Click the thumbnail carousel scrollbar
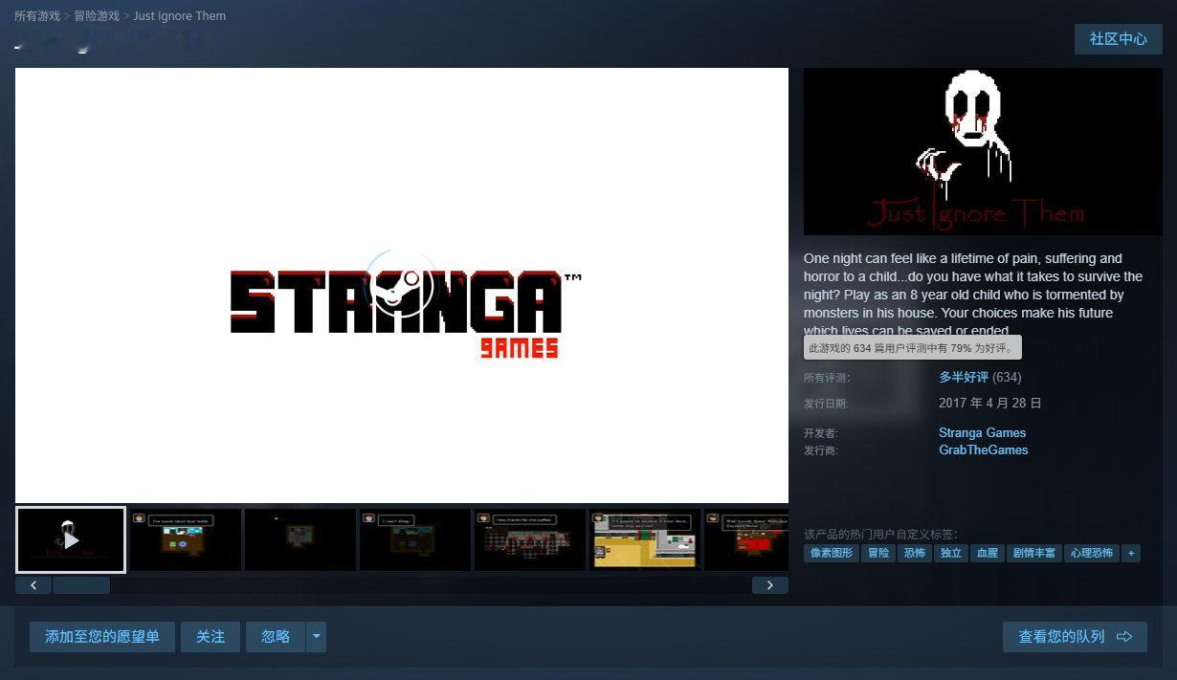Screen dimensions: 1177x680 click(x=81, y=584)
